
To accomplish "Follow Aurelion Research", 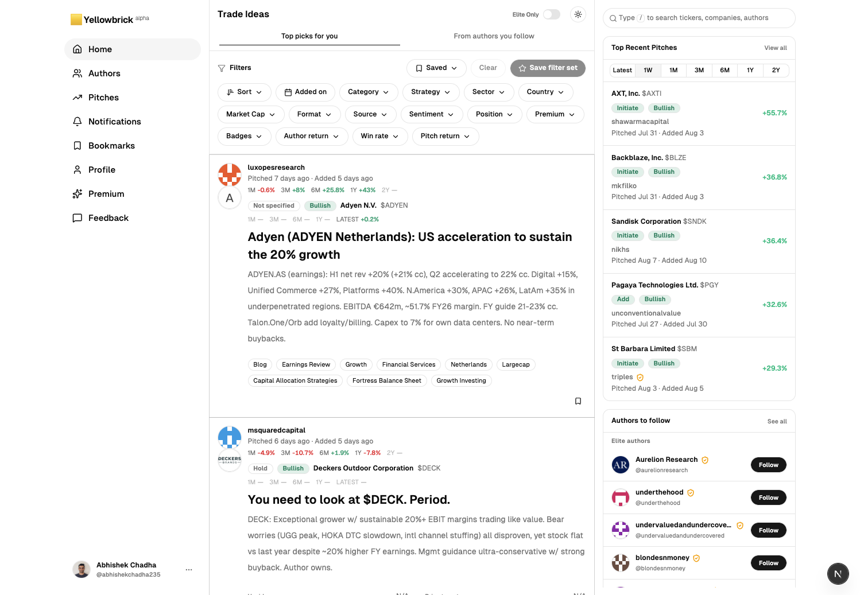I will coord(768,465).
